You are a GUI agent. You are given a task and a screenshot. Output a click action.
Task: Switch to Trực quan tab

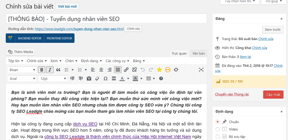click(179, 53)
